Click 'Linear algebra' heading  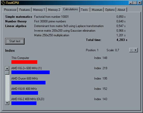(x=16, y=26)
